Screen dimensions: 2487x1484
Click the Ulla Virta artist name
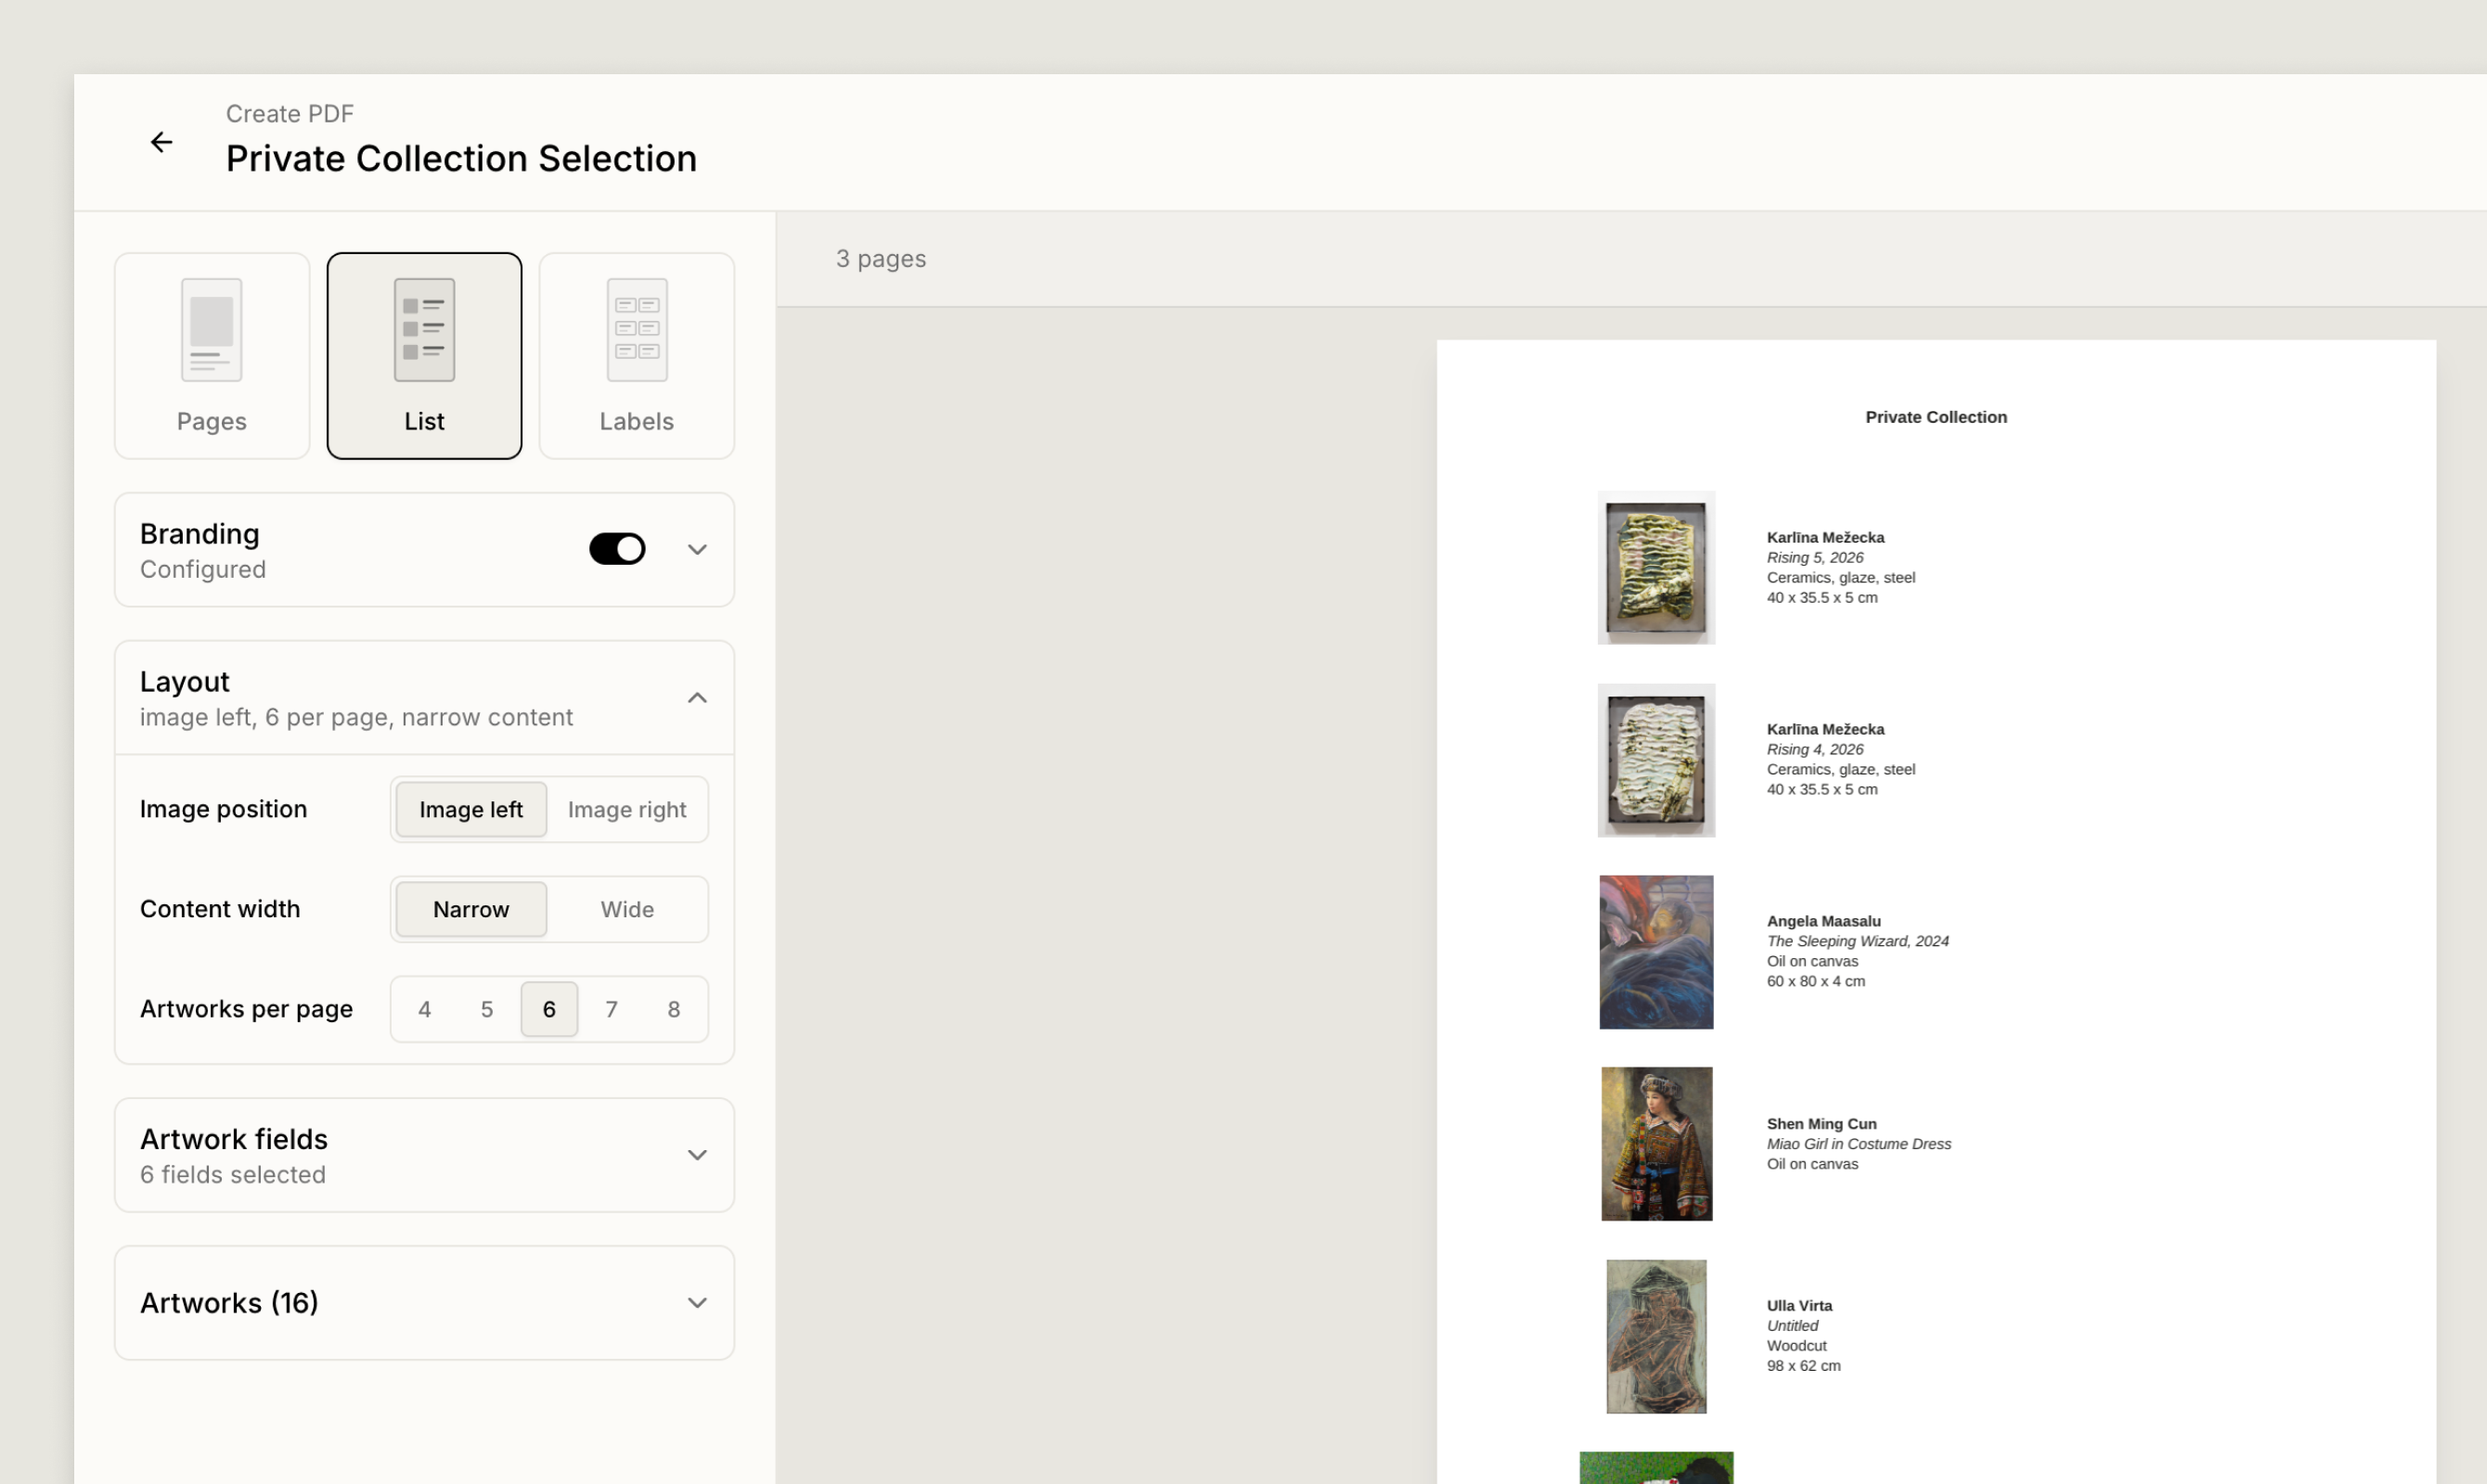(x=1799, y=1306)
